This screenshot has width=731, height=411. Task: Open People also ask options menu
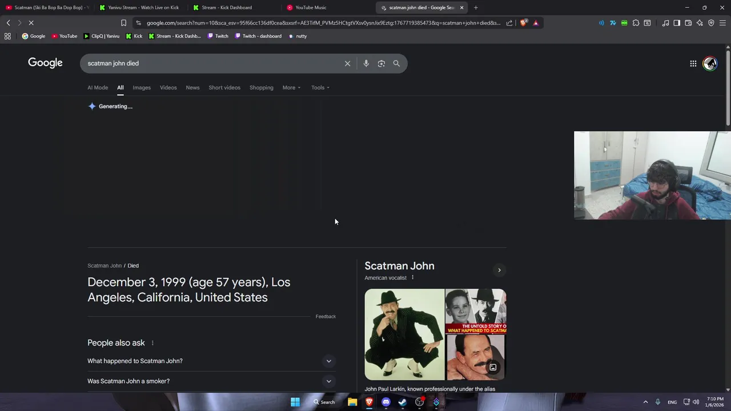[x=152, y=343]
